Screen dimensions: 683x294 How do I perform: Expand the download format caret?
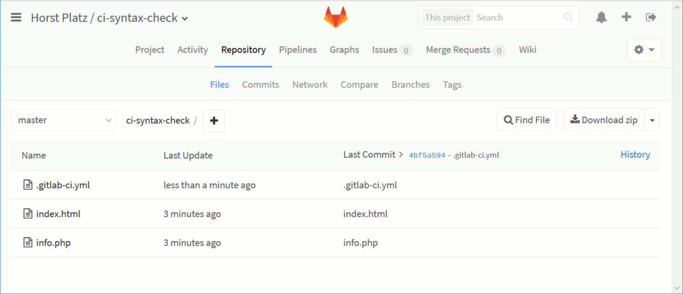point(652,120)
